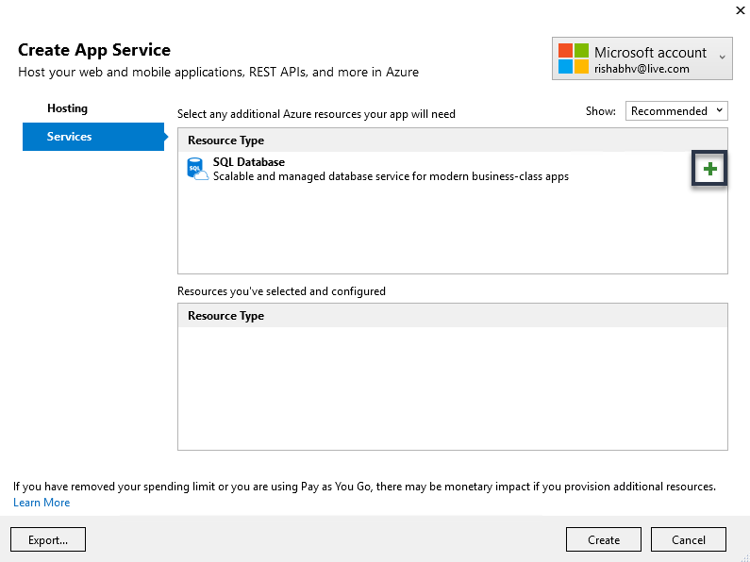This screenshot has width=750, height=562.
Task: Click the 'Resources you've selected and configured' label
Action: [281, 291]
